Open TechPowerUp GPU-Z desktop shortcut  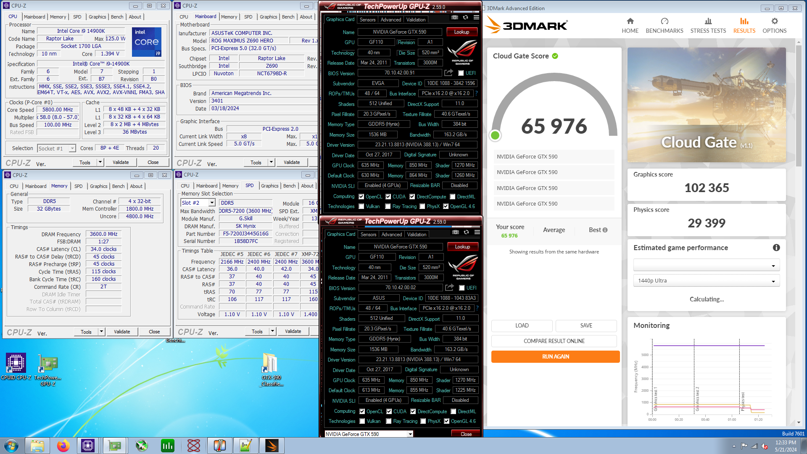click(48, 370)
